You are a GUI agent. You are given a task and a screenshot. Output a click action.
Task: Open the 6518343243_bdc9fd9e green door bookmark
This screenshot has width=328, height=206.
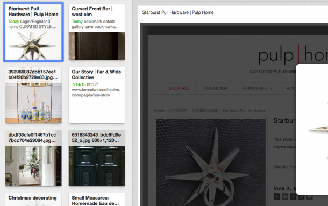tap(97, 158)
